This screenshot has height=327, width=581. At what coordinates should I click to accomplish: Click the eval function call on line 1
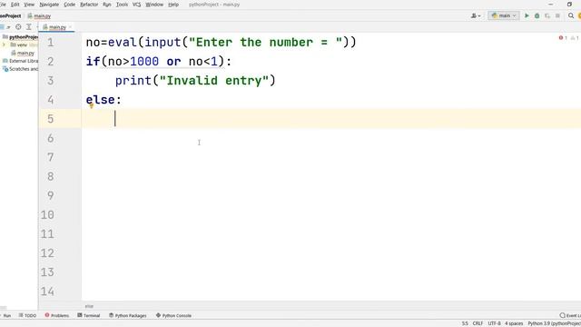[x=123, y=43]
